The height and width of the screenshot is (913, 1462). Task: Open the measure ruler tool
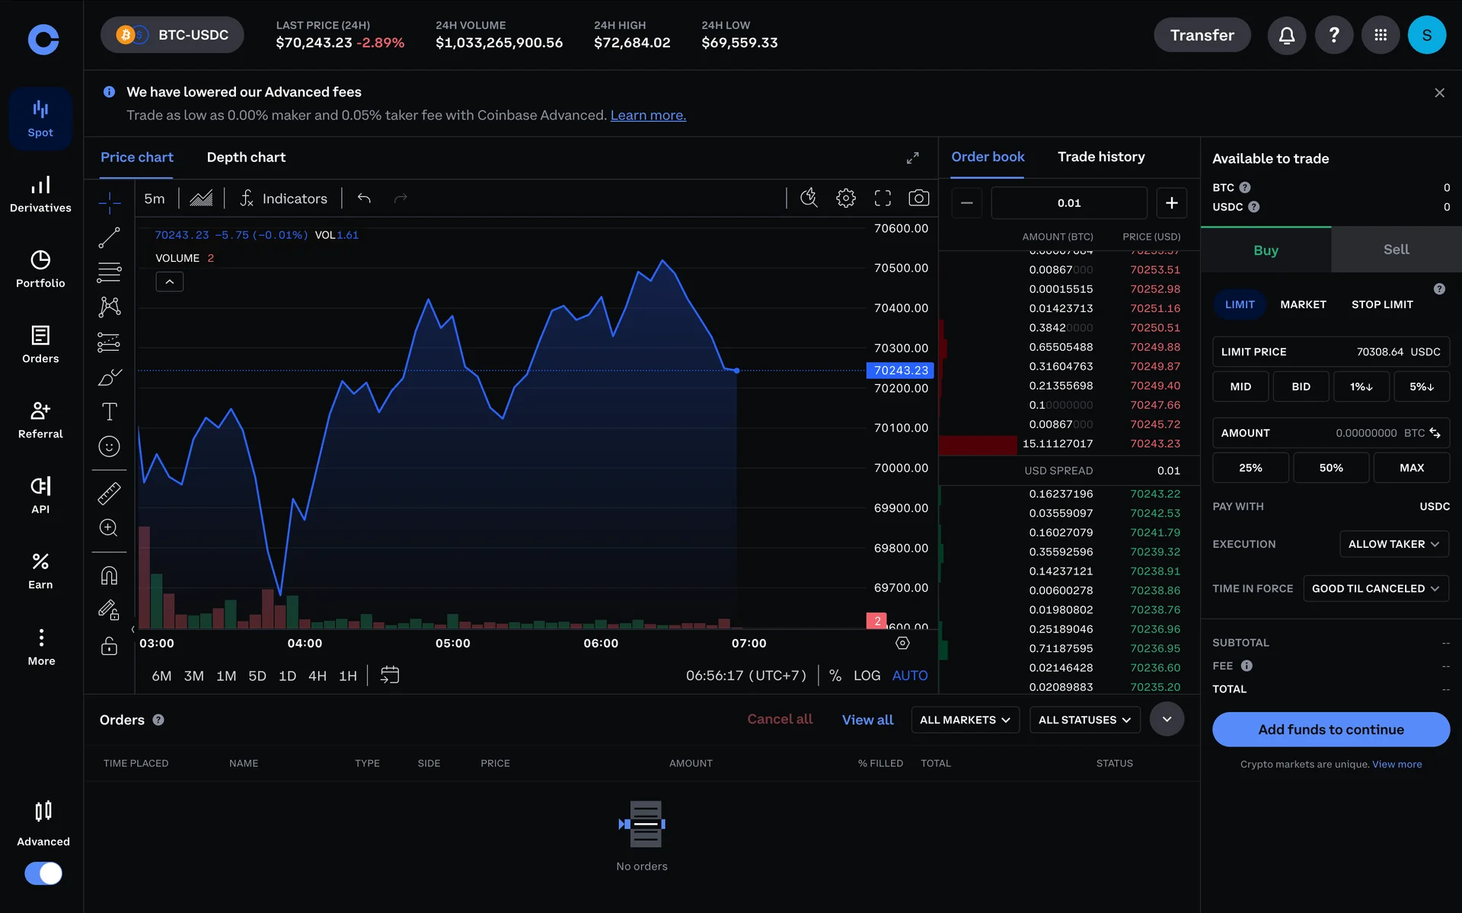point(109,494)
